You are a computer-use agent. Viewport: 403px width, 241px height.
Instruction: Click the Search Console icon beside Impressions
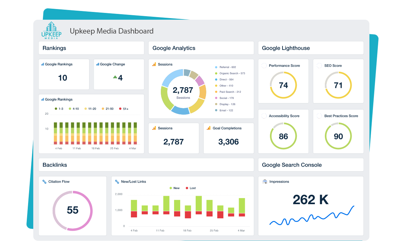[x=265, y=182]
